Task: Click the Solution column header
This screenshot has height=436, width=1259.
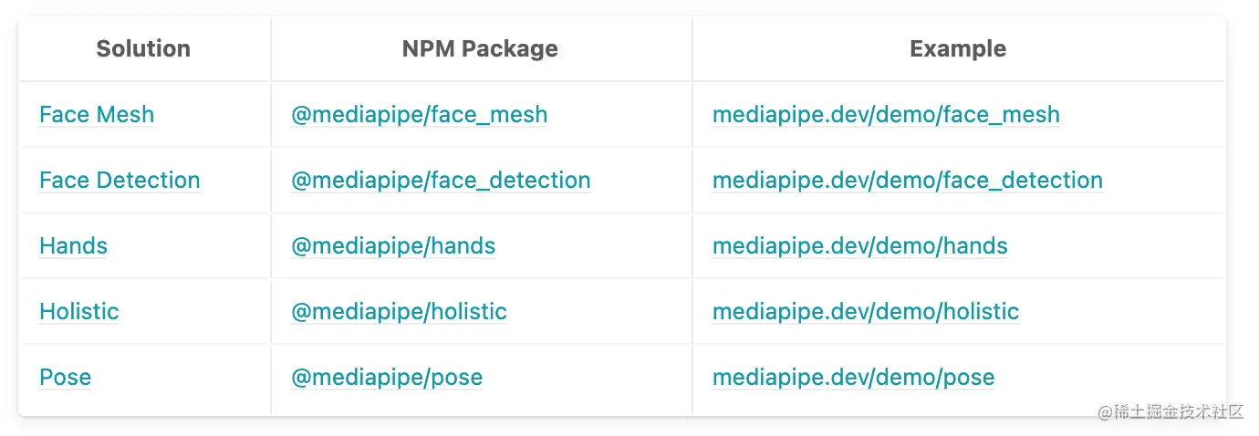Action: [143, 49]
